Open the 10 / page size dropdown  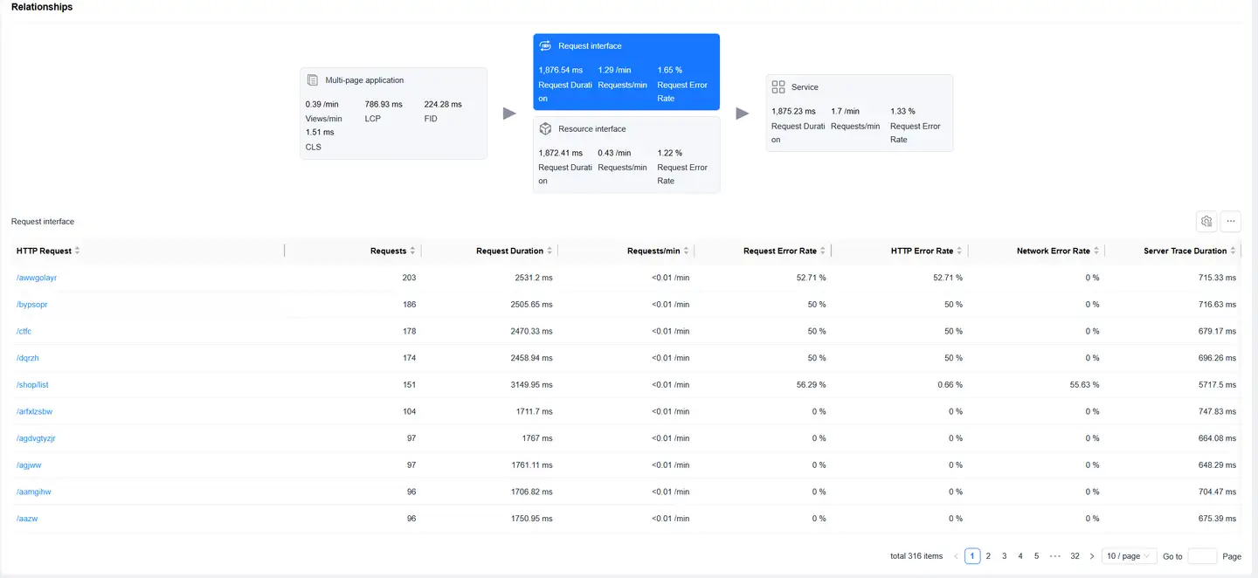coord(1129,556)
